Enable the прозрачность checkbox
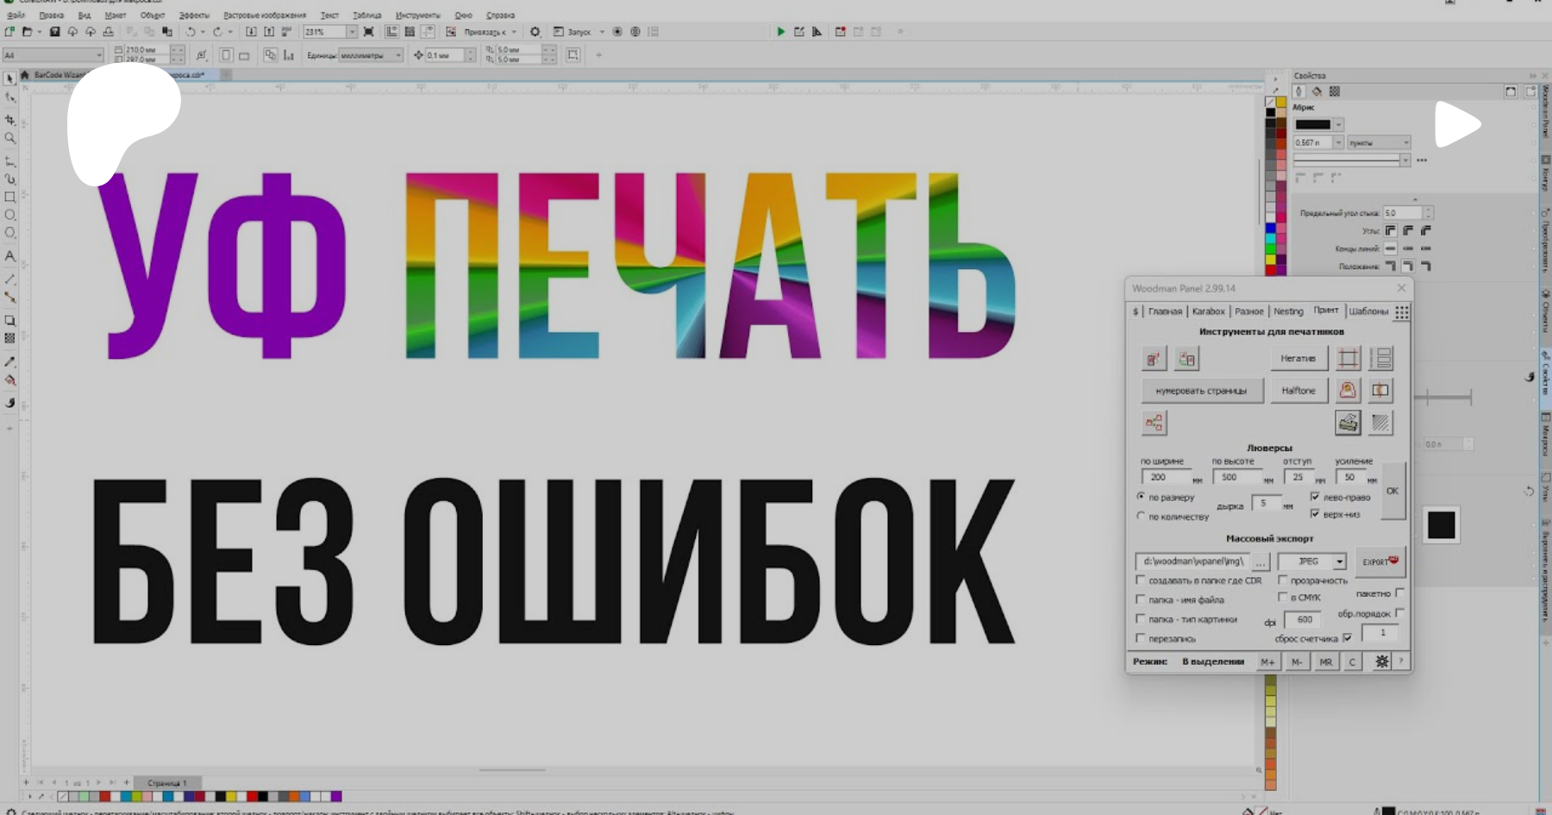Viewport: 1552px width, 815px height. tap(1283, 580)
